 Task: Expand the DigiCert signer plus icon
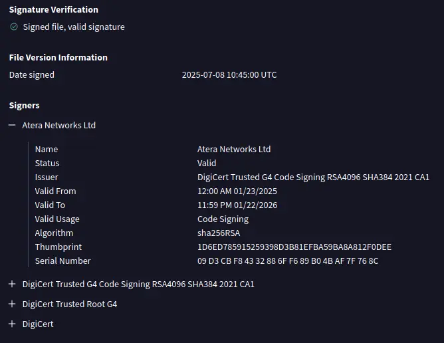12,324
